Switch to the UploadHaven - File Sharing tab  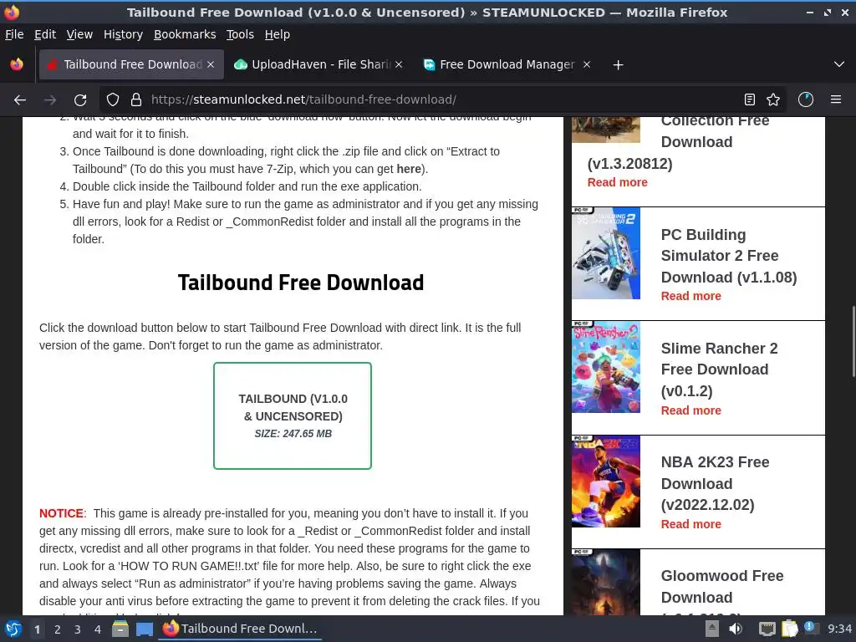[x=319, y=64]
